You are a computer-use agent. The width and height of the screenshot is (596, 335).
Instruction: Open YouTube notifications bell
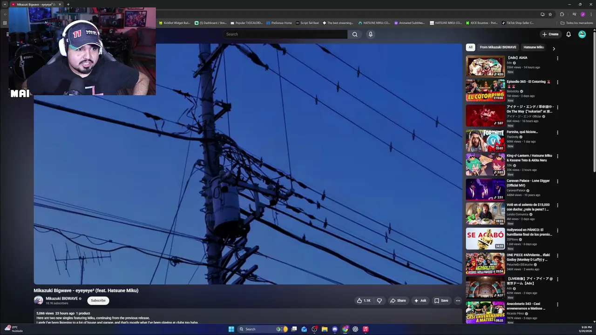click(569, 34)
